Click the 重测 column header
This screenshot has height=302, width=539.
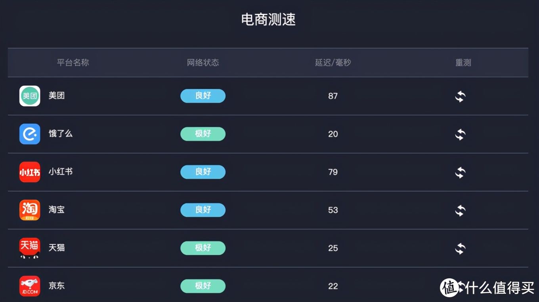463,62
